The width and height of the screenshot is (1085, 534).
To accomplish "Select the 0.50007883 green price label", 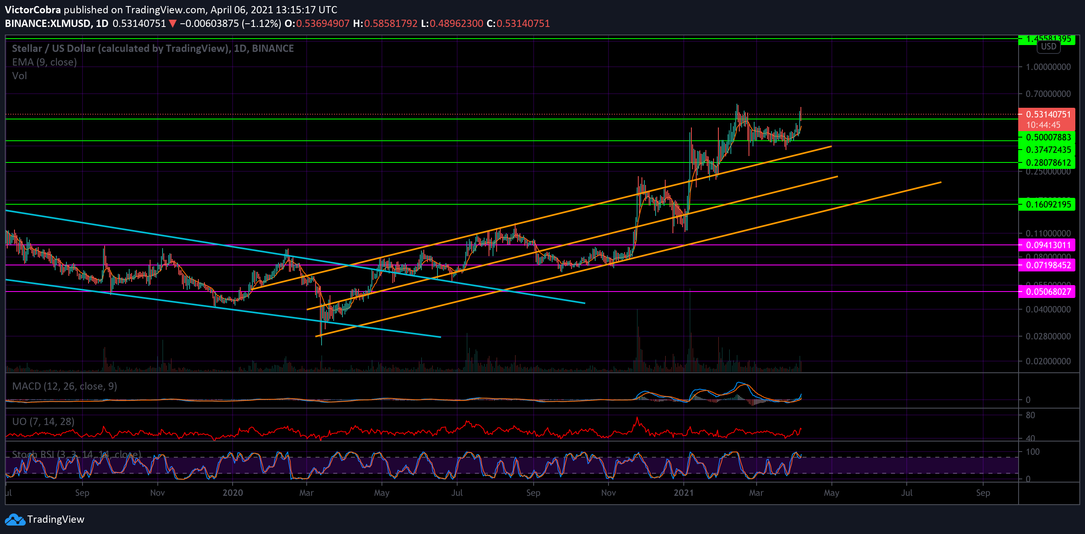I will click(1047, 137).
